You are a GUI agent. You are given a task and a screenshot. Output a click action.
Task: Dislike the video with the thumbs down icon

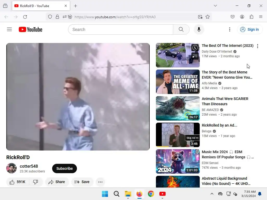click(x=35, y=182)
